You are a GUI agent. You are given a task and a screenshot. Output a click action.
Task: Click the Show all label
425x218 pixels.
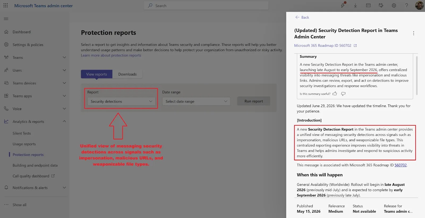tap(19, 205)
